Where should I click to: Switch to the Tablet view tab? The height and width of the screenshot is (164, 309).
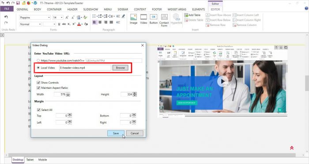[30, 160]
